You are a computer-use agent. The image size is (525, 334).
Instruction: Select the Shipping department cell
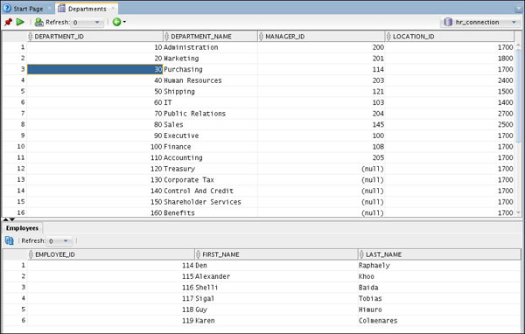(210, 91)
